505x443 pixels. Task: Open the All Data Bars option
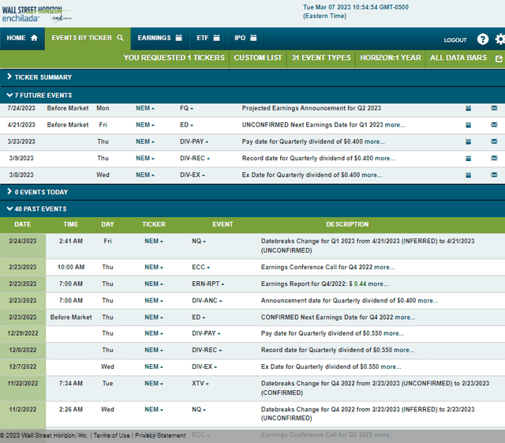coord(458,58)
